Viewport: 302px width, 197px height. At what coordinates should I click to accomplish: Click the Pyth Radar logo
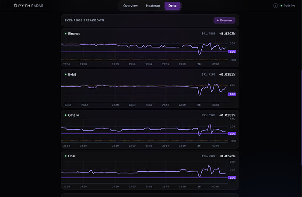tap(28, 6)
